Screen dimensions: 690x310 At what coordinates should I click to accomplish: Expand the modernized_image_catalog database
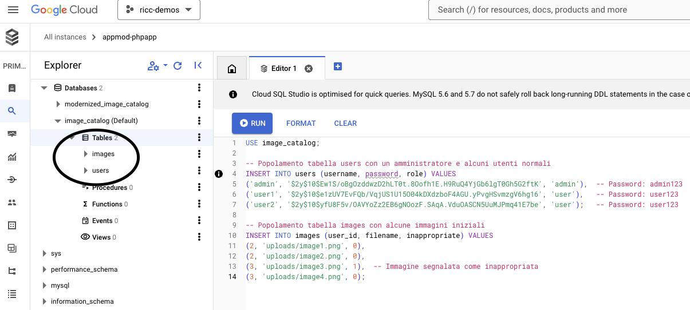tap(58, 104)
